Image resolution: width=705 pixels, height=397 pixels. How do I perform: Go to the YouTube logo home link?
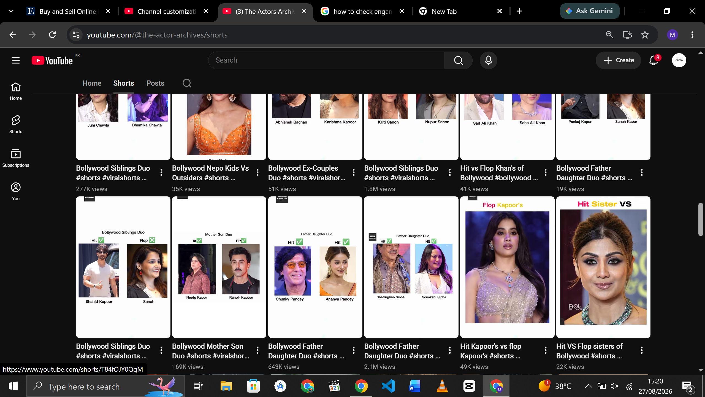tap(52, 60)
